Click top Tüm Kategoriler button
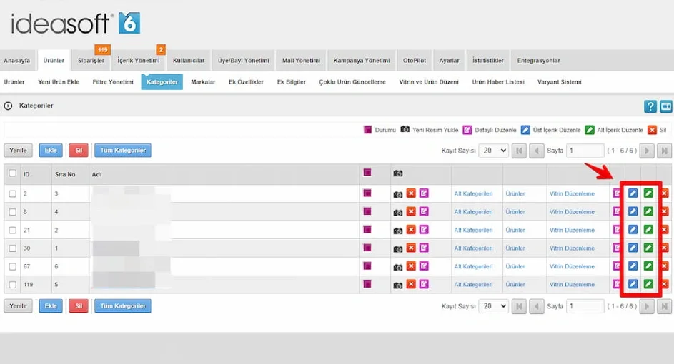Screen dimensions: 674x364 point(123,150)
